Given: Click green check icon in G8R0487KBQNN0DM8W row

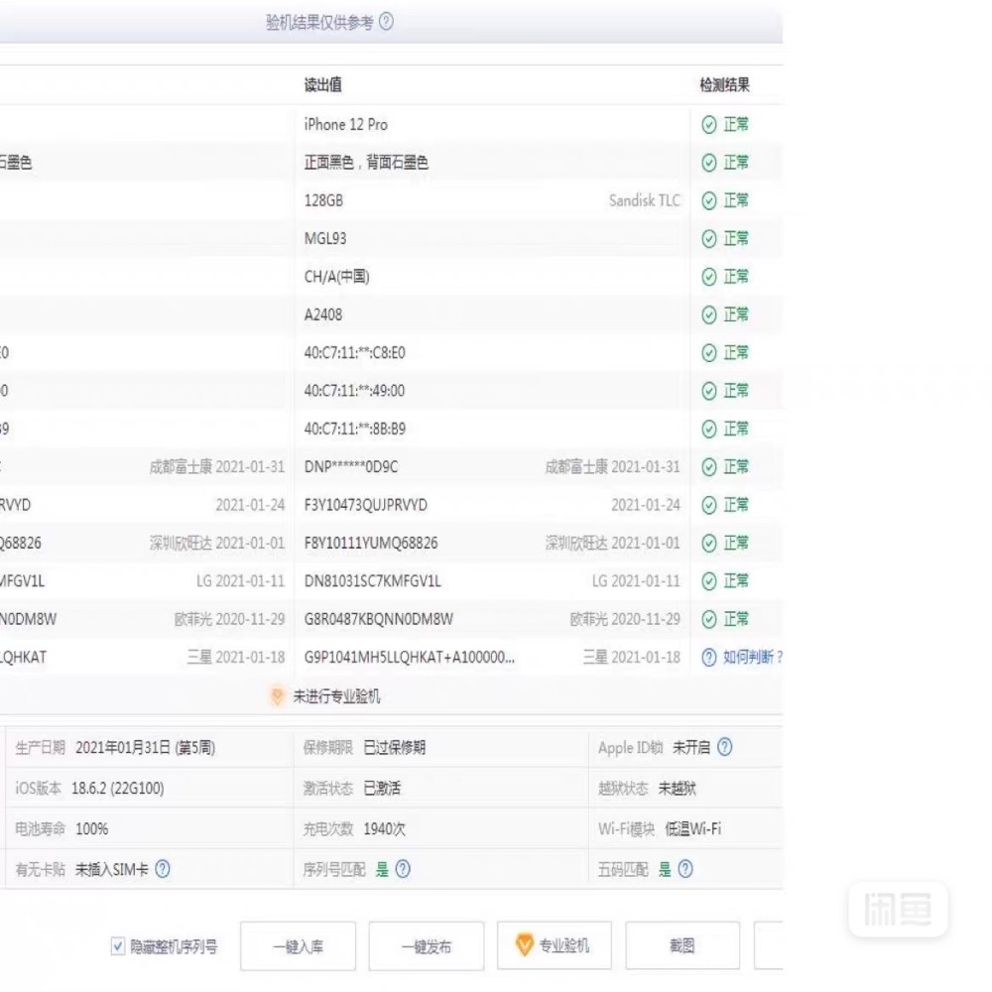Looking at the screenshot, I should pyautogui.click(x=709, y=619).
